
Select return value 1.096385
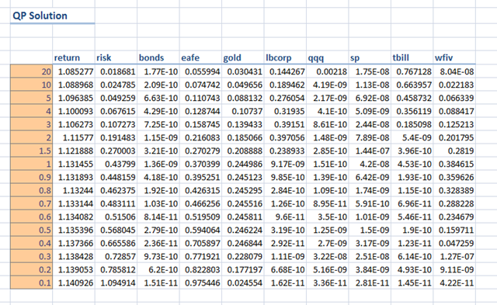tap(74, 98)
